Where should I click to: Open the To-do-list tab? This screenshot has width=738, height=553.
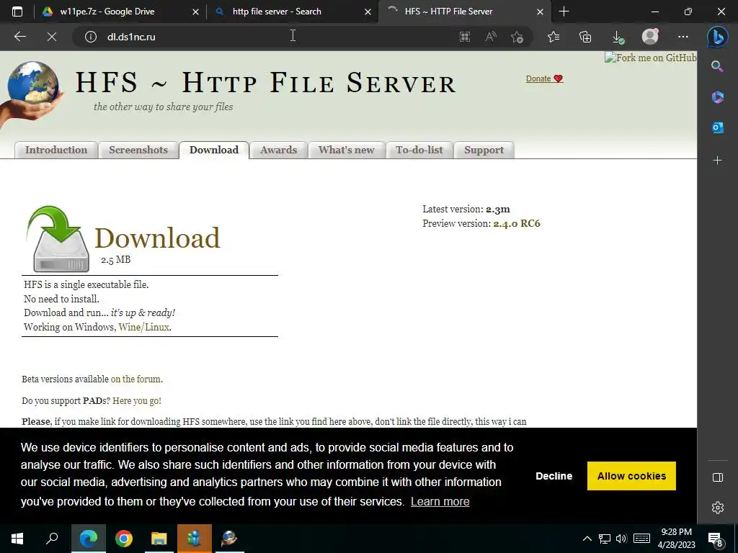pos(419,150)
